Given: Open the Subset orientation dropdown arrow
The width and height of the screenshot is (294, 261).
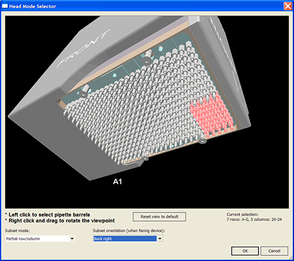Looking at the screenshot, I should point(160,239).
